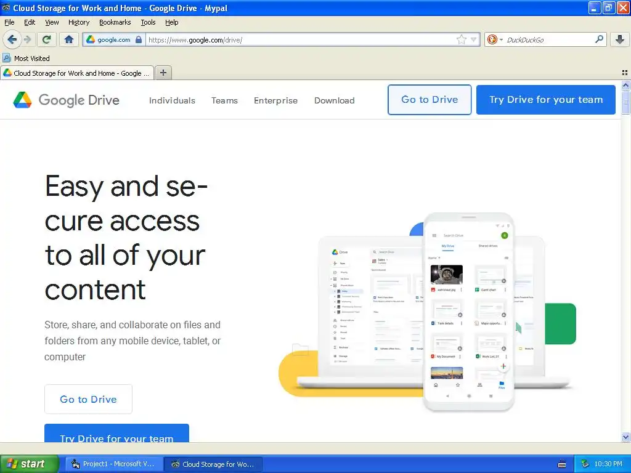Click the Teams navigation link
Screen dimensions: 631x473
224,100
